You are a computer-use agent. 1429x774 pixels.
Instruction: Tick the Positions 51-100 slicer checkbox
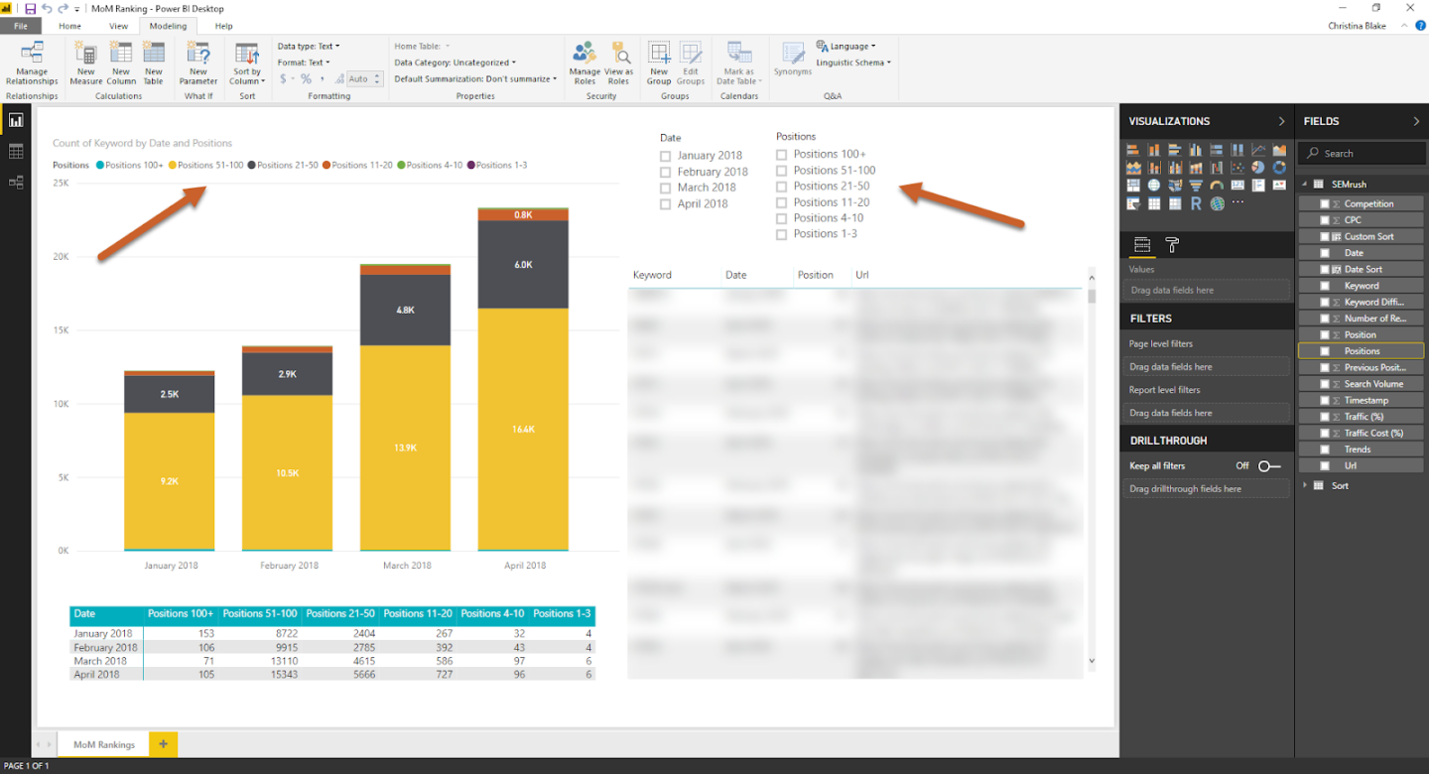coord(782,171)
